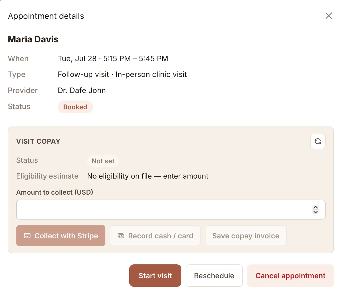The height and width of the screenshot is (294, 340).
Task: Open the Reschedule option
Action: point(214,275)
